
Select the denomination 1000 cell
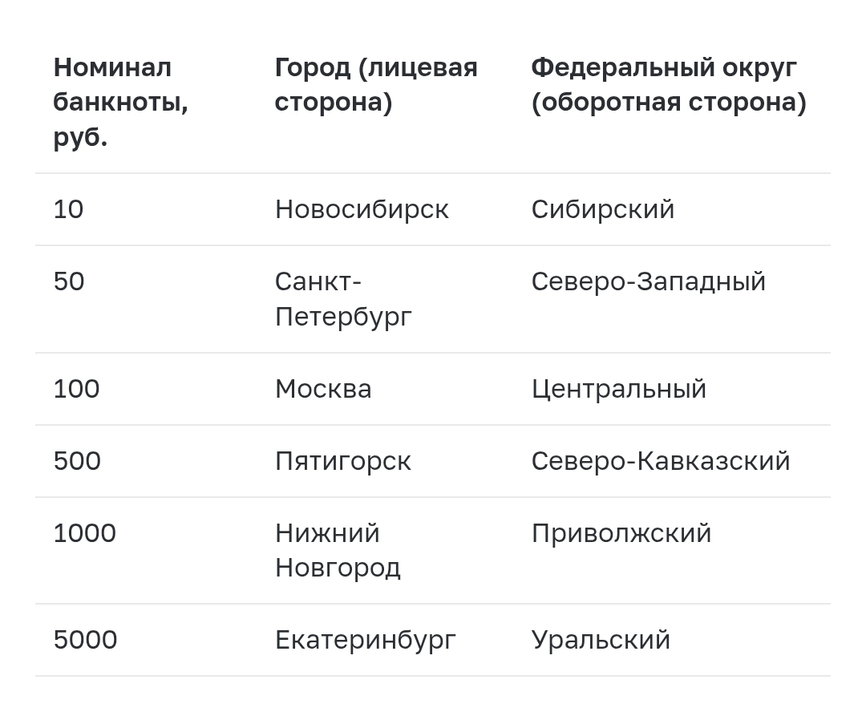pyautogui.click(x=85, y=533)
